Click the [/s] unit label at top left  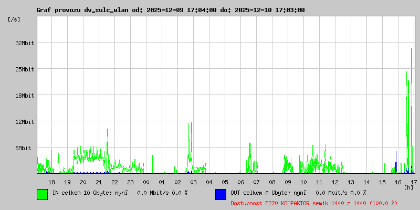point(15,19)
